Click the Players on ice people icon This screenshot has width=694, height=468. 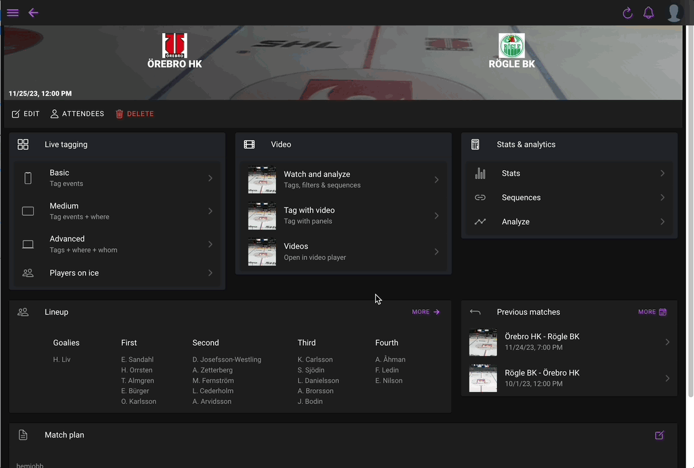click(x=28, y=273)
